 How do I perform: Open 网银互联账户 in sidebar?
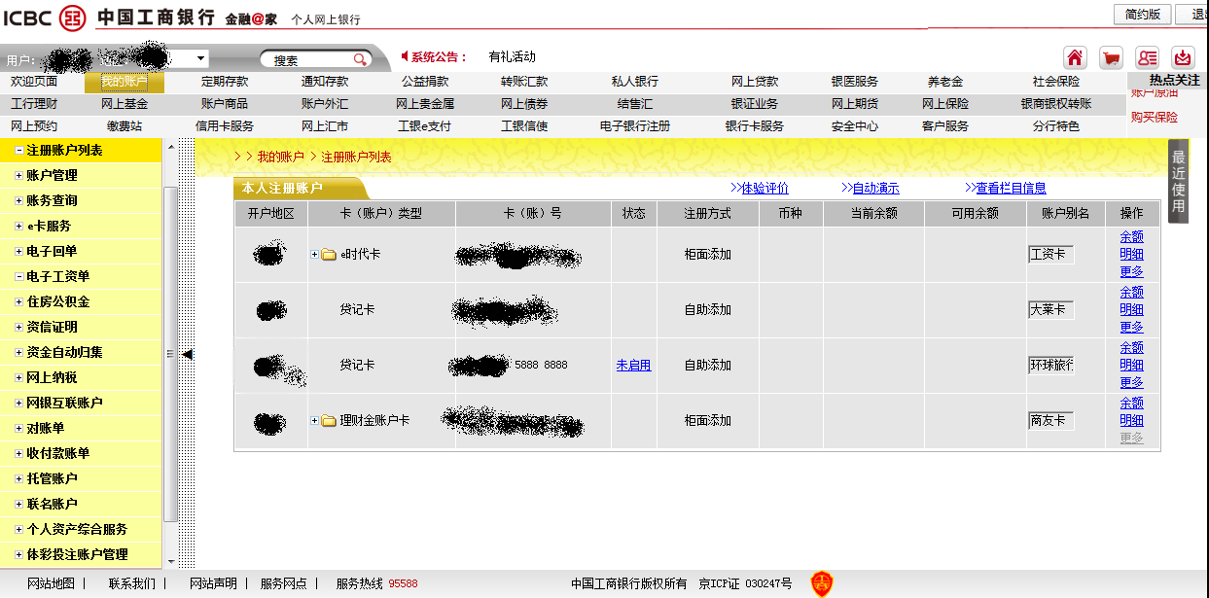tap(65, 403)
